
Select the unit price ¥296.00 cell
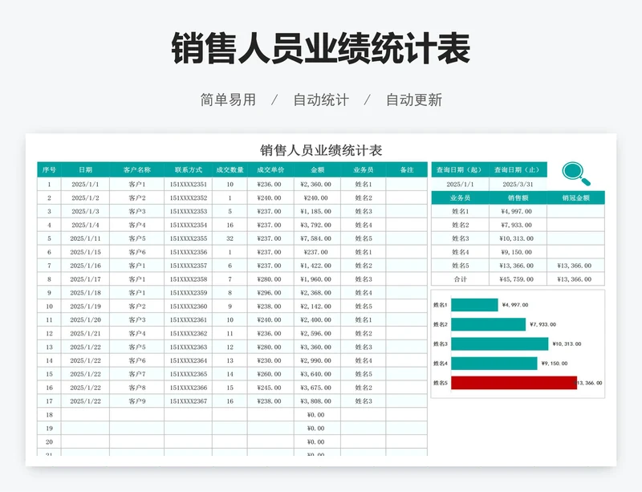click(x=270, y=293)
